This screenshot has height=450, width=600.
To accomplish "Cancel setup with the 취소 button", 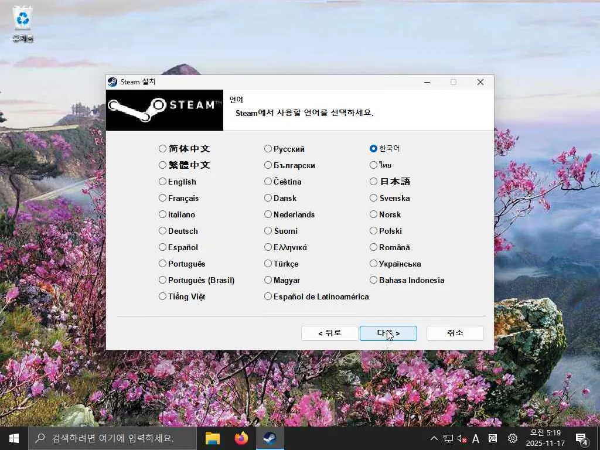I will click(x=455, y=333).
